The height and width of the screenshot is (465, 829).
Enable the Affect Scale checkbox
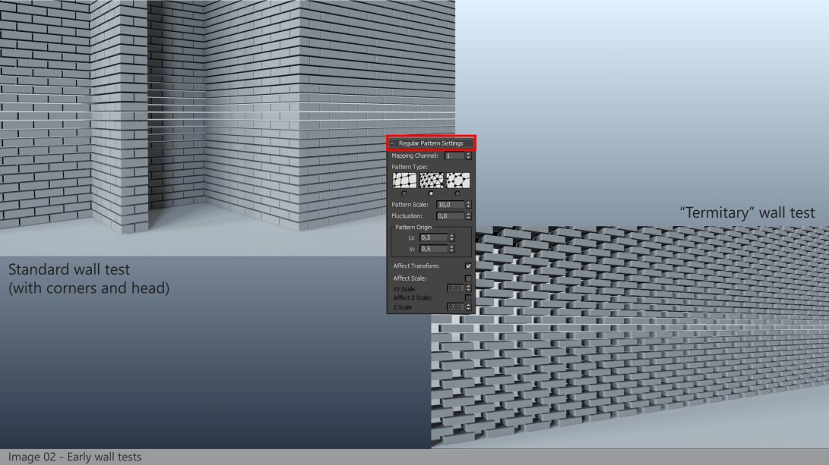[467, 278]
